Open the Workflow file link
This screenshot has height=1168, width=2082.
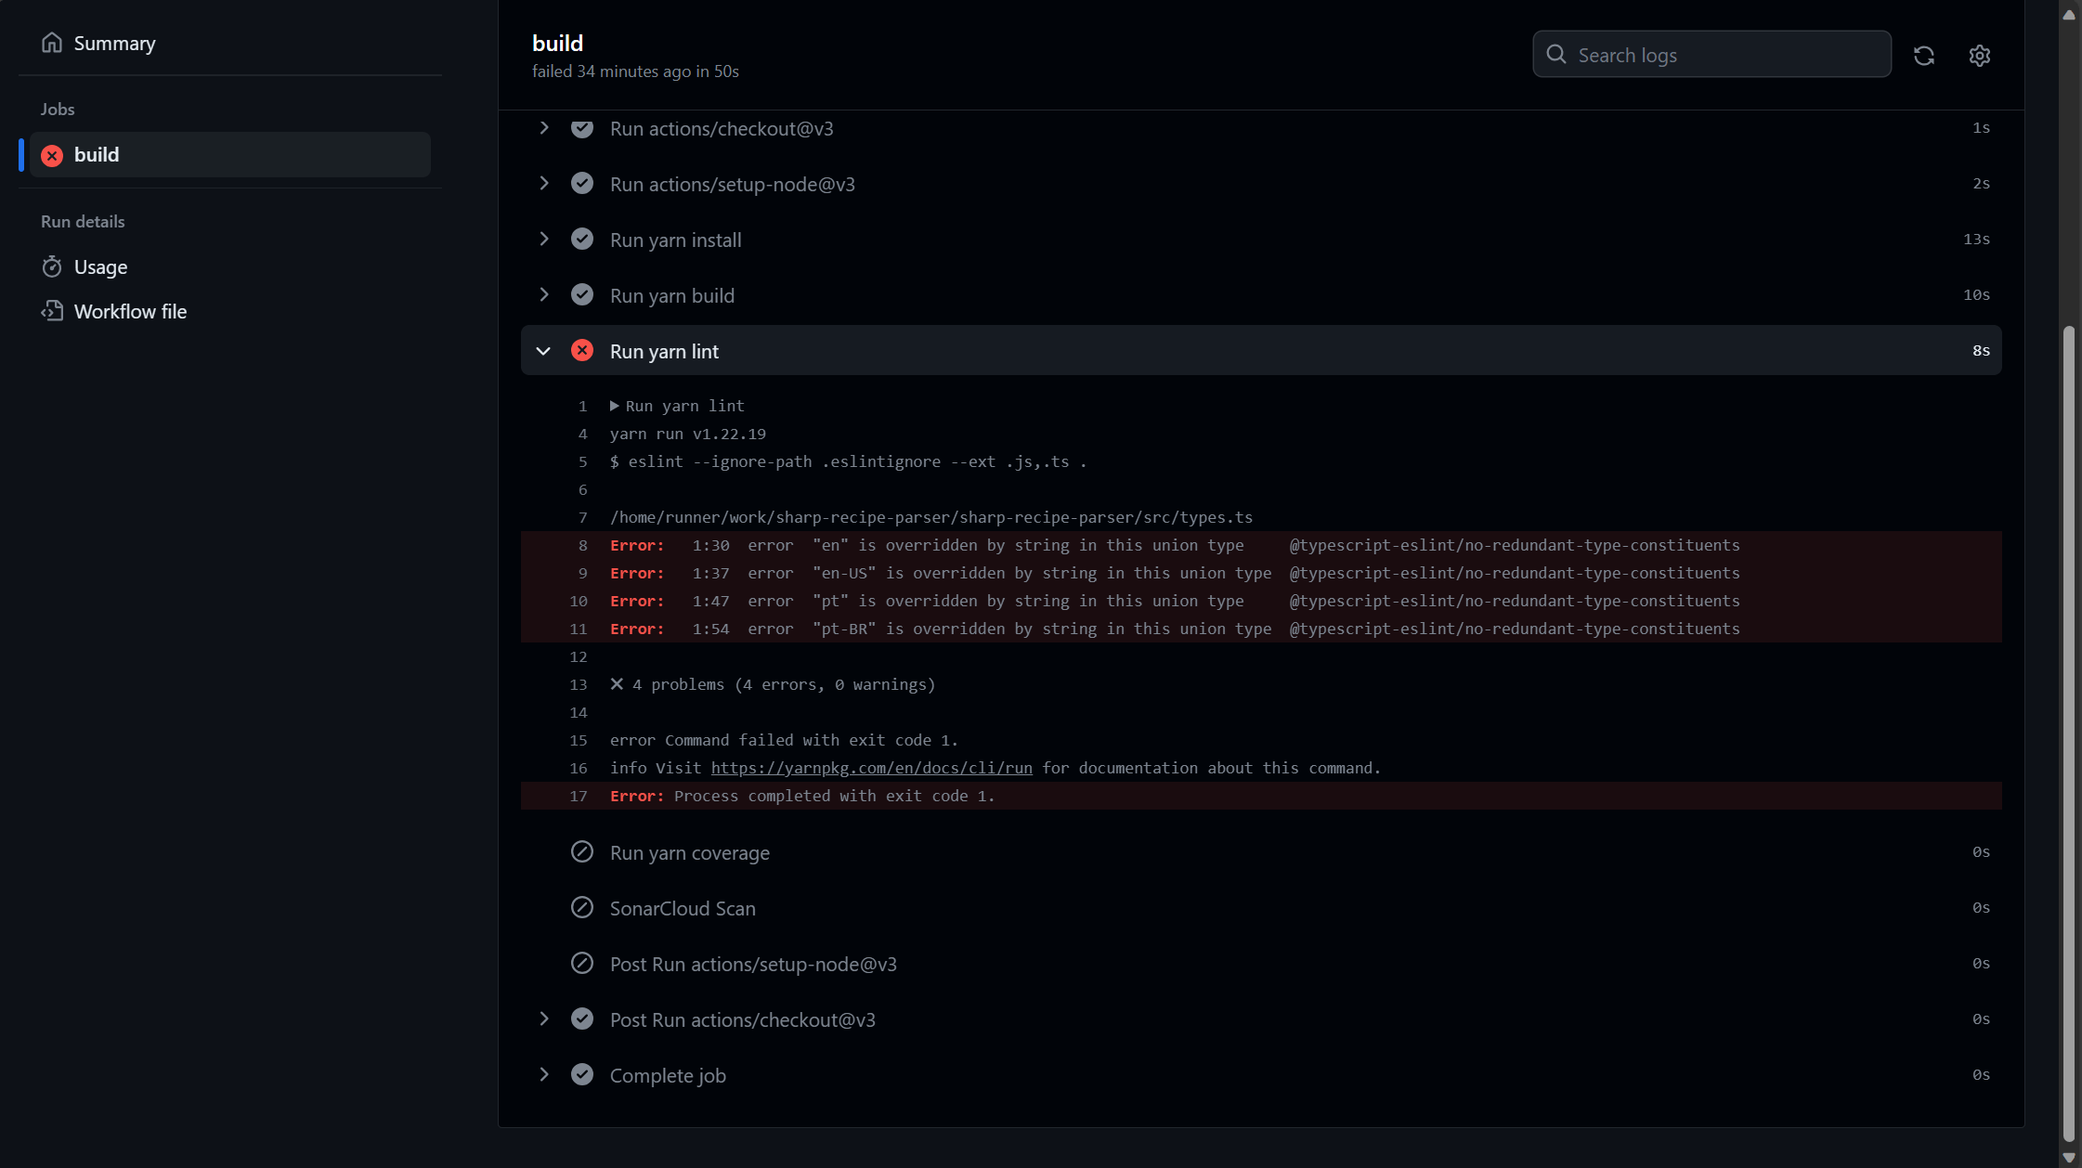coord(130,310)
